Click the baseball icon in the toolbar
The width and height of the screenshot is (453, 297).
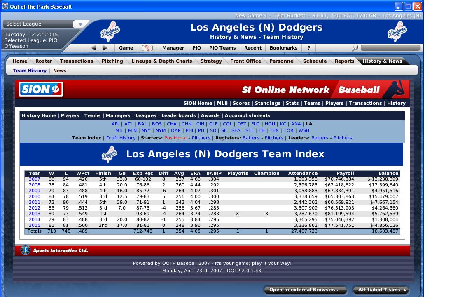point(147,48)
